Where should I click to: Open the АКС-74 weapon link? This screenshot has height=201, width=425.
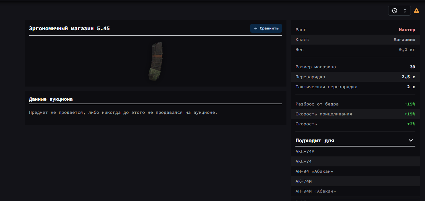tap(303, 162)
